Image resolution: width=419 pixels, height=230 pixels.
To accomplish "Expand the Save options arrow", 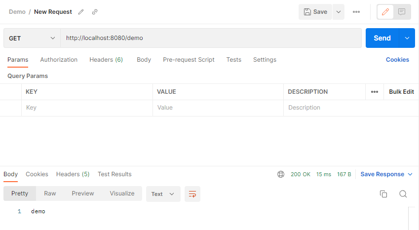I will coord(338,12).
